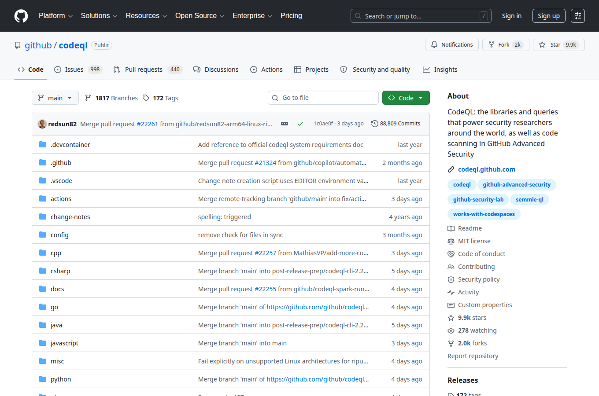Click the github-advanced-security topic tag
Screen dimensions: 599x396
click(x=517, y=185)
